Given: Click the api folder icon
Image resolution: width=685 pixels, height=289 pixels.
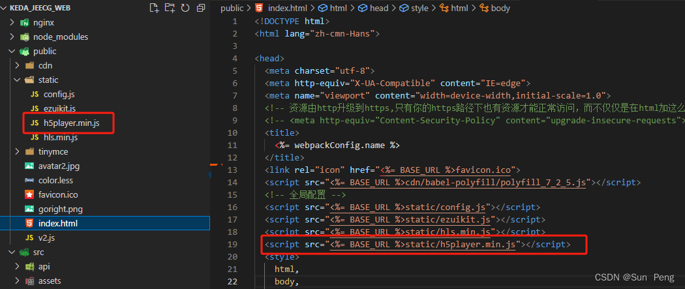Looking at the screenshot, I should click(x=29, y=267).
